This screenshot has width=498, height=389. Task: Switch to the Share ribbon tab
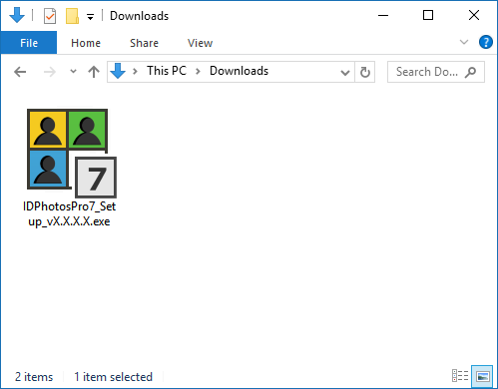coord(144,43)
